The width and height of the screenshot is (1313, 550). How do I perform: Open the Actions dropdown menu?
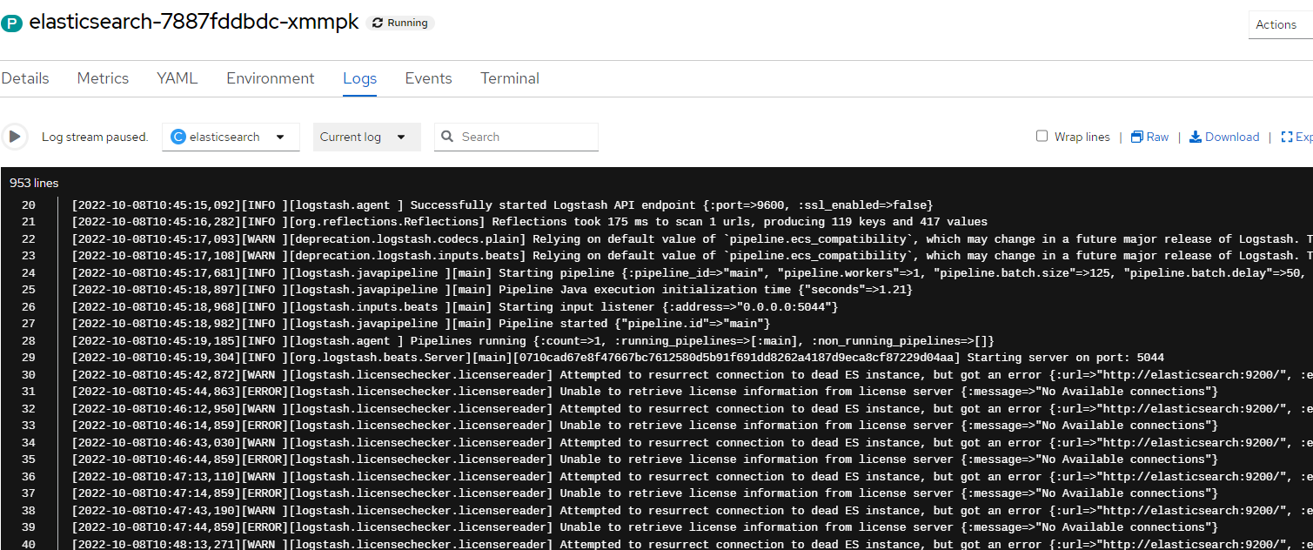coord(1281,24)
